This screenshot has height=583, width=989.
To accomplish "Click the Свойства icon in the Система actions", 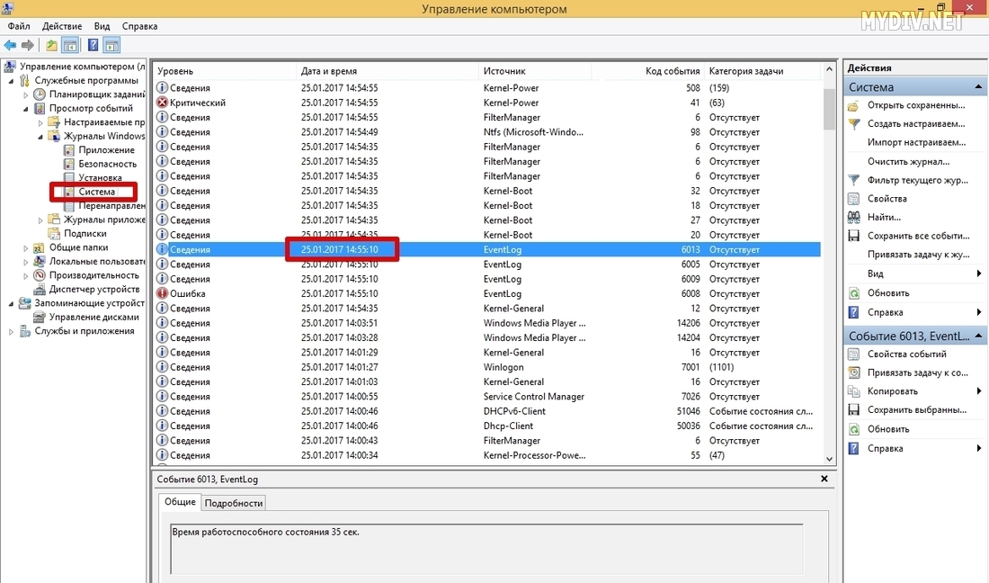I will [853, 199].
